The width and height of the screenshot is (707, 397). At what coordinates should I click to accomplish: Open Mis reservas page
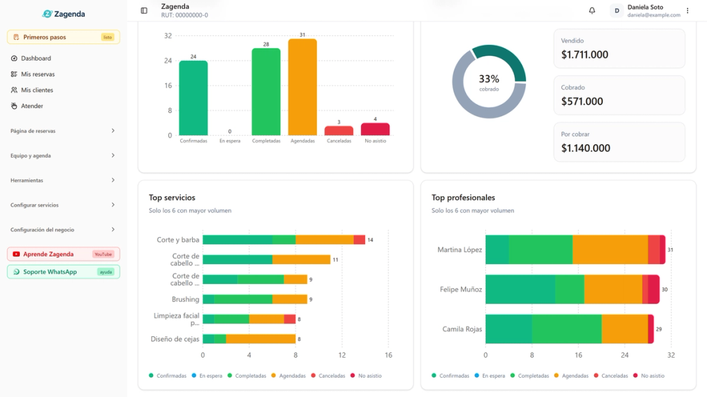[63, 74]
